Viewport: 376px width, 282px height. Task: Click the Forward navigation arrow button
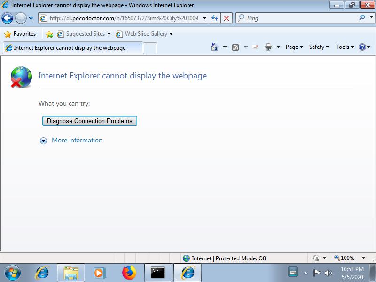21,18
